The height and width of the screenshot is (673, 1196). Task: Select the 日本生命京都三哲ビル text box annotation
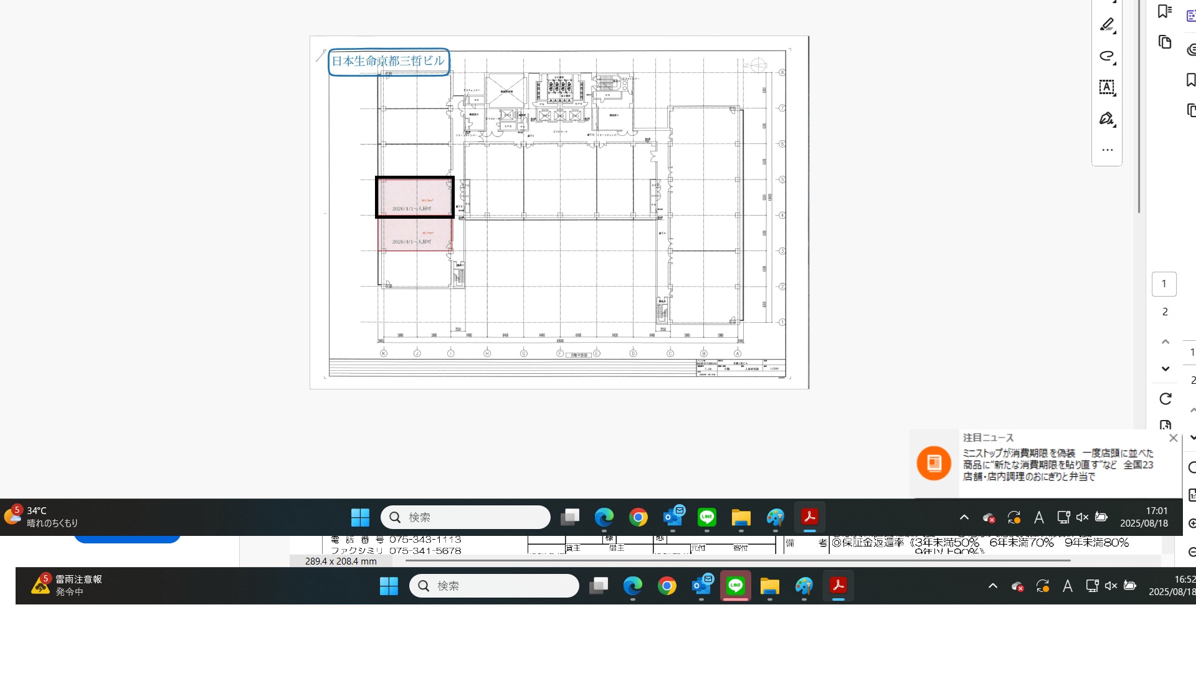tap(389, 62)
